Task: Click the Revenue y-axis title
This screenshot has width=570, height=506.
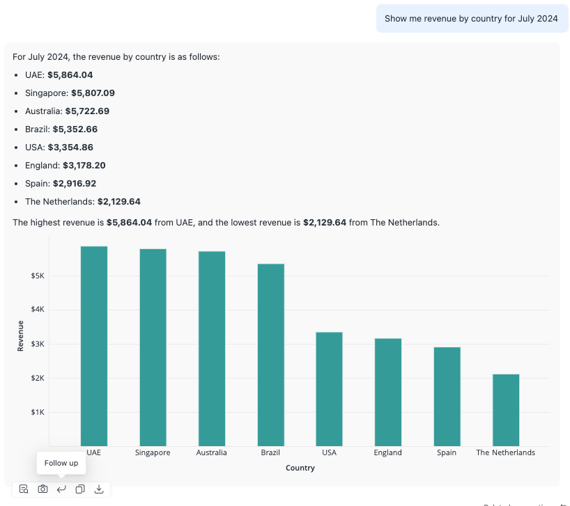Action: pyautogui.click(x=21, y=335)
